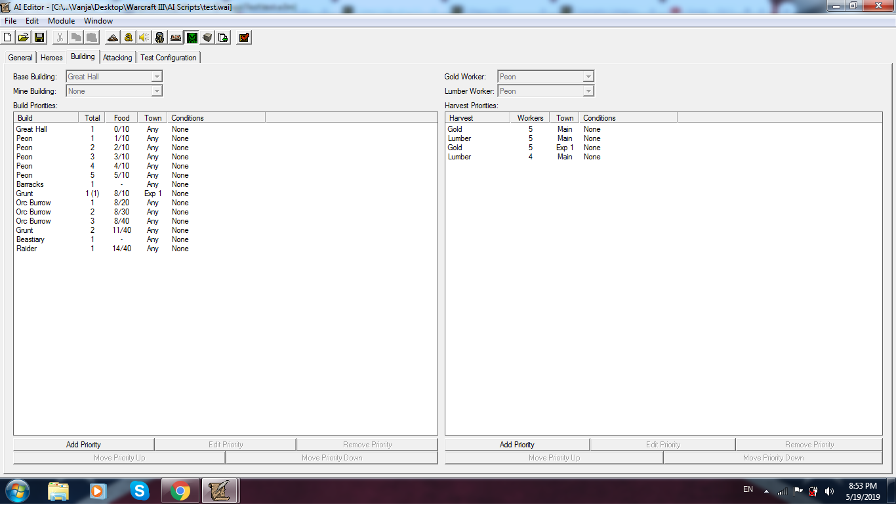896x509 pixels.
Task: Open the Trigger Editor module
Action: pyautogui.click(x=129, y=37)
